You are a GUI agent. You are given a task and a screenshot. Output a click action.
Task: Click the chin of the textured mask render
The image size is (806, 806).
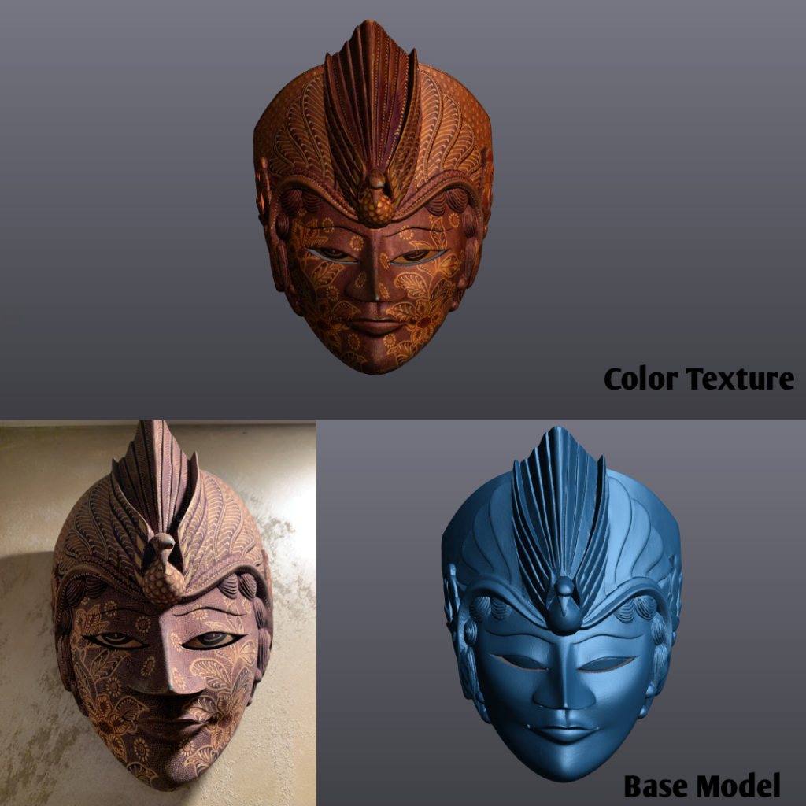[376, 354]
